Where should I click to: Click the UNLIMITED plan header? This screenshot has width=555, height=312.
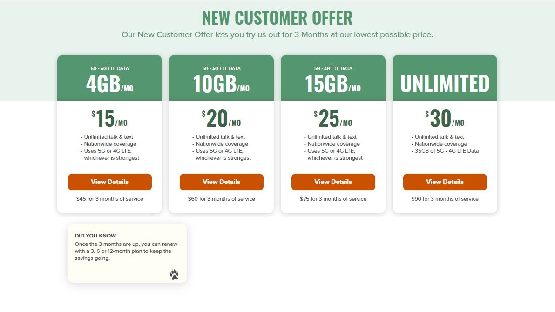tap(445, 83)
